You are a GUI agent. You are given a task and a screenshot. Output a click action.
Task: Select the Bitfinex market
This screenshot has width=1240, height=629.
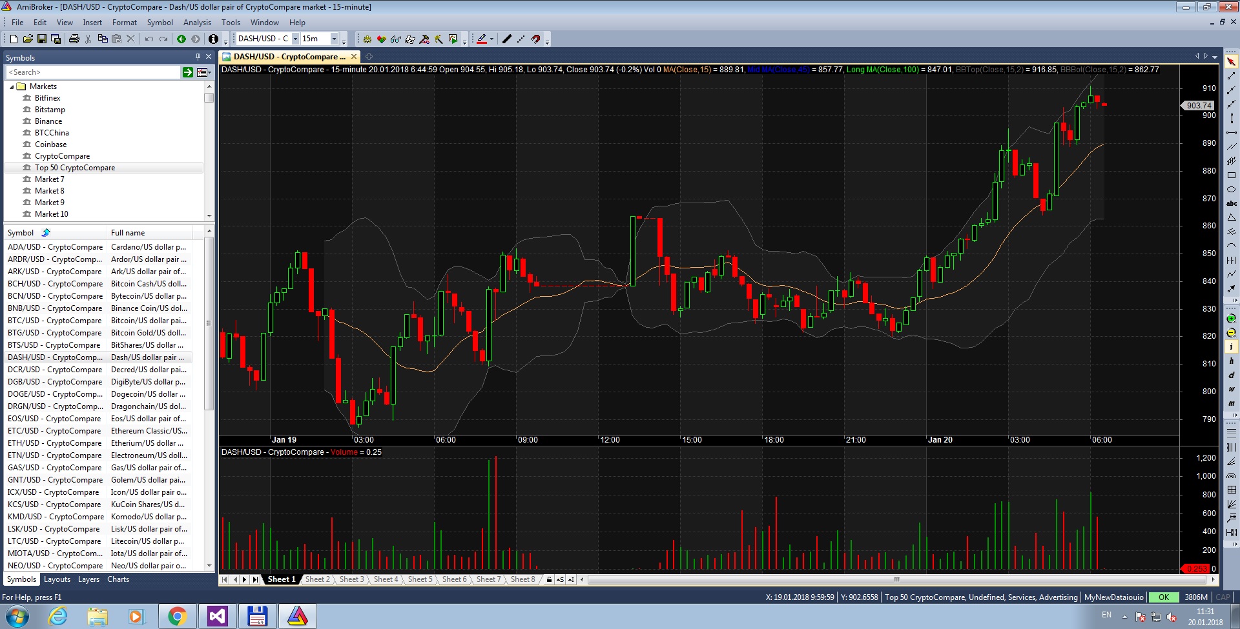[47, 98]
